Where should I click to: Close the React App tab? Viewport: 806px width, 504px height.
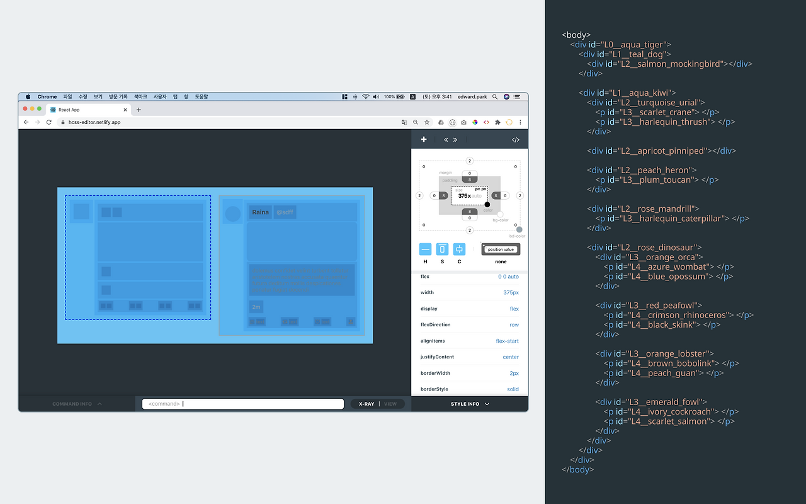[125, 110]
